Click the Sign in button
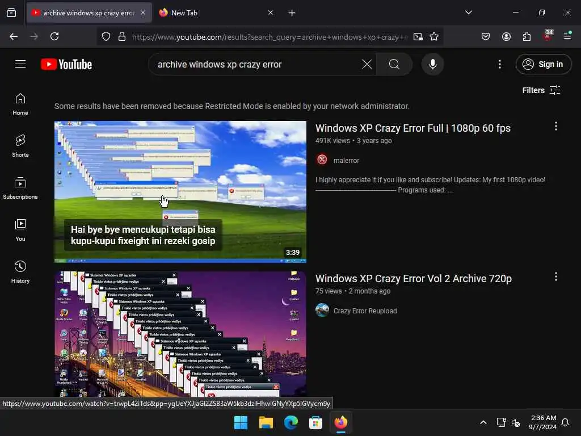Screen dimensions: 581x436 (543, 64)
